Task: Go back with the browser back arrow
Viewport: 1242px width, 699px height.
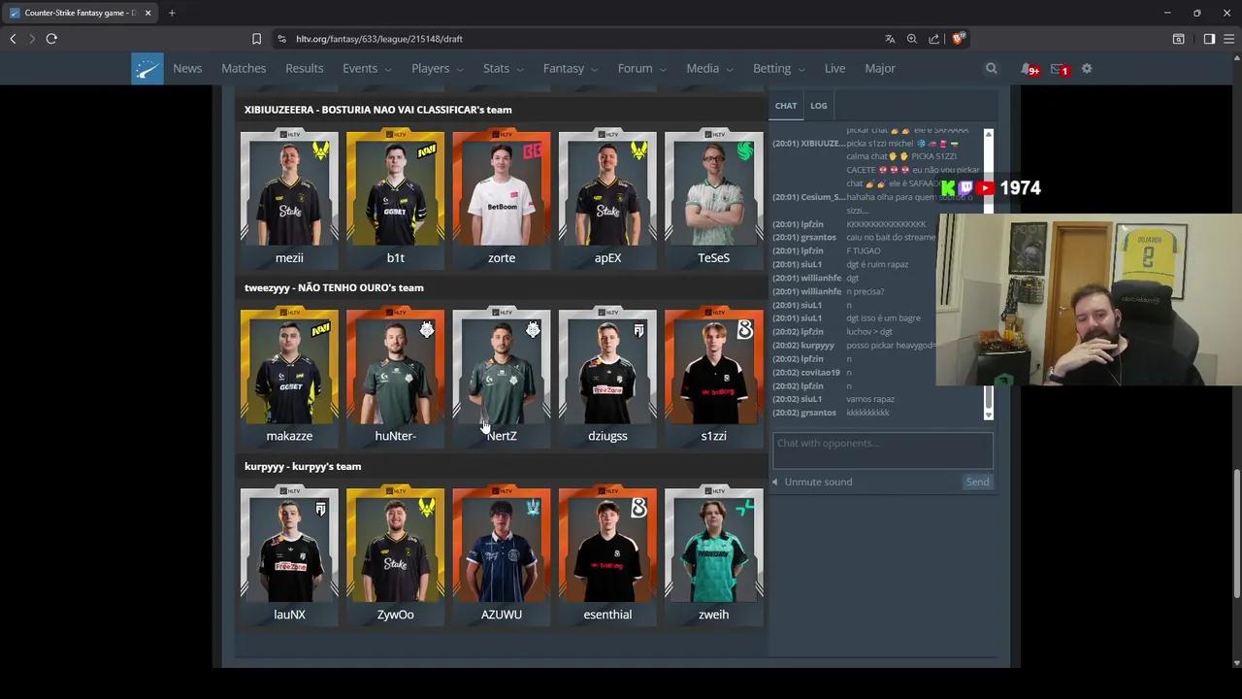Action: 13,39
